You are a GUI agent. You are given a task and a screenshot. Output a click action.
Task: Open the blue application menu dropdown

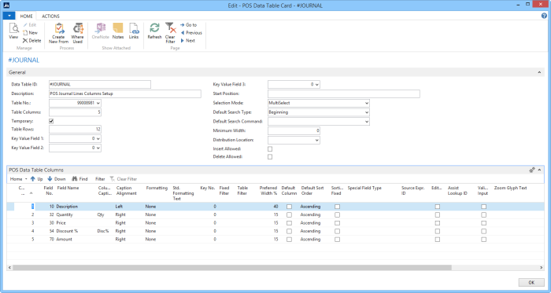[x=9, y=16]
